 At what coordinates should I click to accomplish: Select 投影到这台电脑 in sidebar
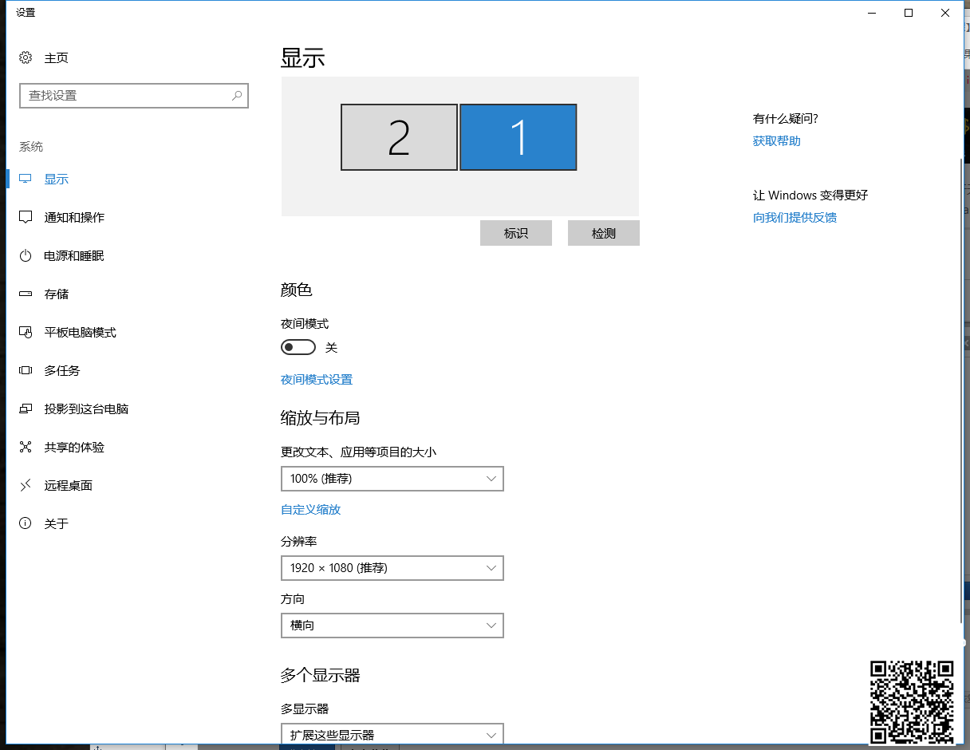88,409
